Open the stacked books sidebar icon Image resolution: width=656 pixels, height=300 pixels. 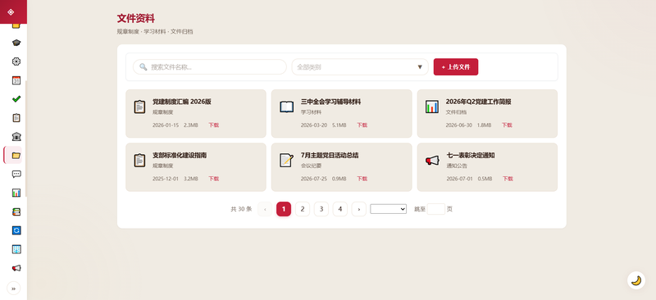click(x=16, y=211)
